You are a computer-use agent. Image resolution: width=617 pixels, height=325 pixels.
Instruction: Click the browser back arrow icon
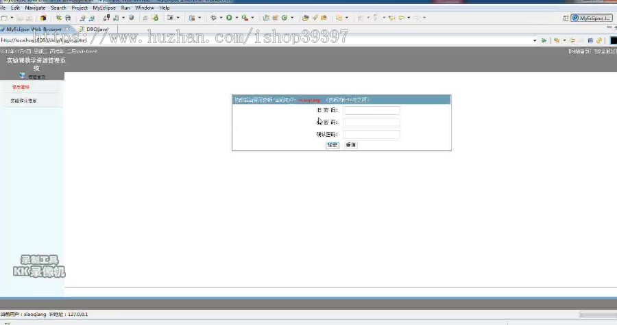572,40
